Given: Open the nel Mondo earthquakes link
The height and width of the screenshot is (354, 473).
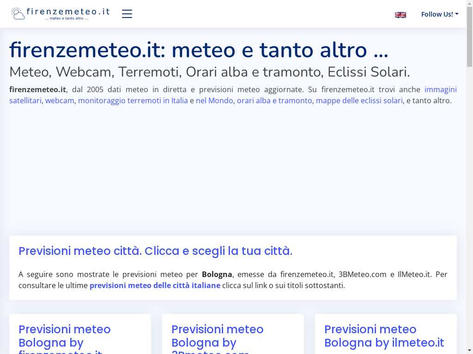Looking at the screenshot, I should pyautogui.click(x=214, y=100).
